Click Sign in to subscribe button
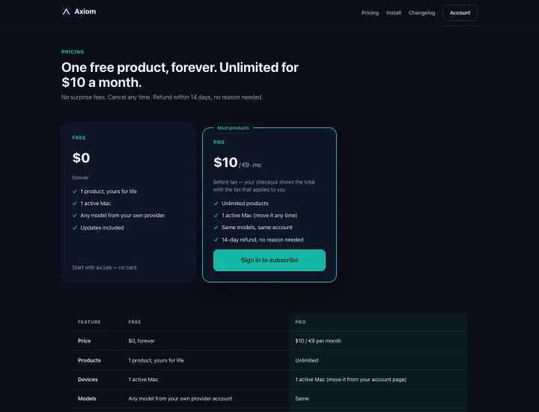Image resolution: width=539 pixels, height=412 pixels. point(269,260)
